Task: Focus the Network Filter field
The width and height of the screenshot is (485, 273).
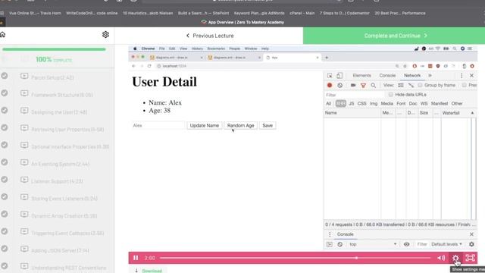Action: tap(354, 95)
